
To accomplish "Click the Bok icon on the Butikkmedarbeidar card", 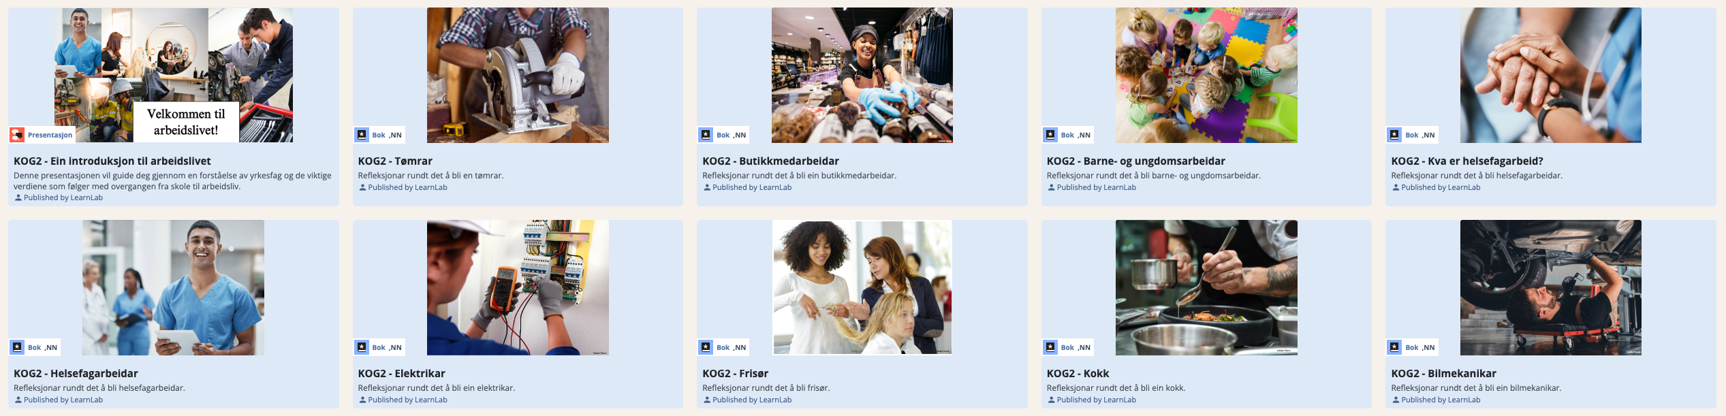I will [x=706, y=135].
